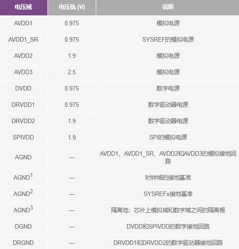Select the AVDD1 cell
239x249 pixels.
coord(23,24)
